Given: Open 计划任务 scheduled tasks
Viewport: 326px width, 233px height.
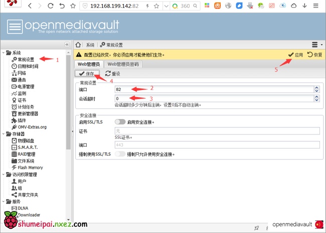Looking at the screenshot, I should (x=25, y=106).
